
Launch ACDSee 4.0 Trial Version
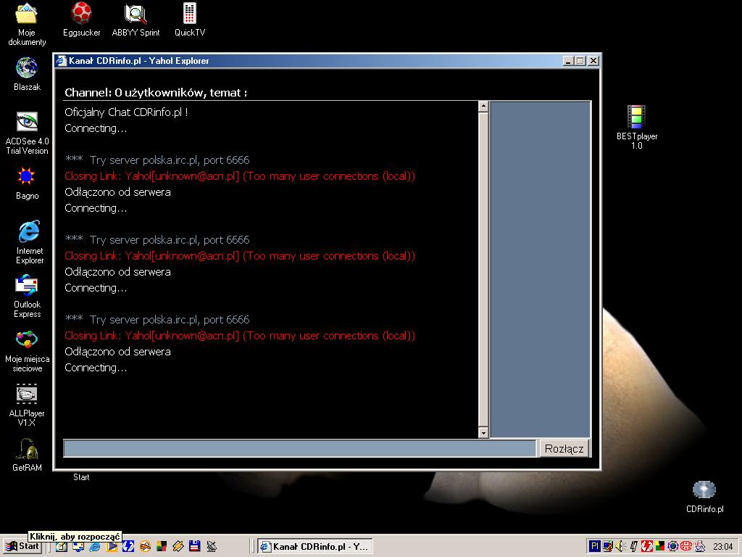[27, 133]
